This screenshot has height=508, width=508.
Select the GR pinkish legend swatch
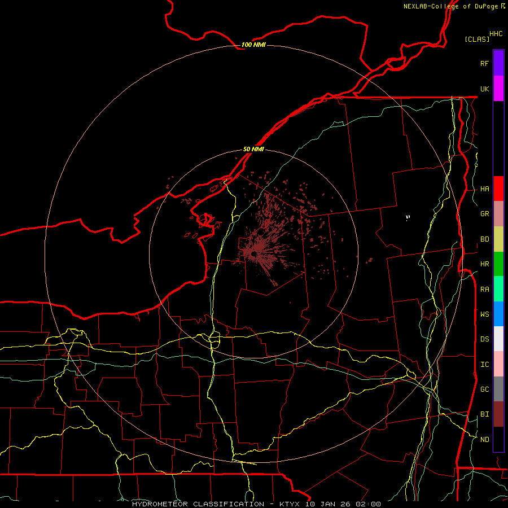(x=498, y=214)
